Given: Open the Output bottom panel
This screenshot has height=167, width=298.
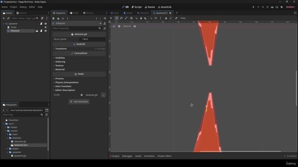Looking at the screenshot, I should 115,156.
